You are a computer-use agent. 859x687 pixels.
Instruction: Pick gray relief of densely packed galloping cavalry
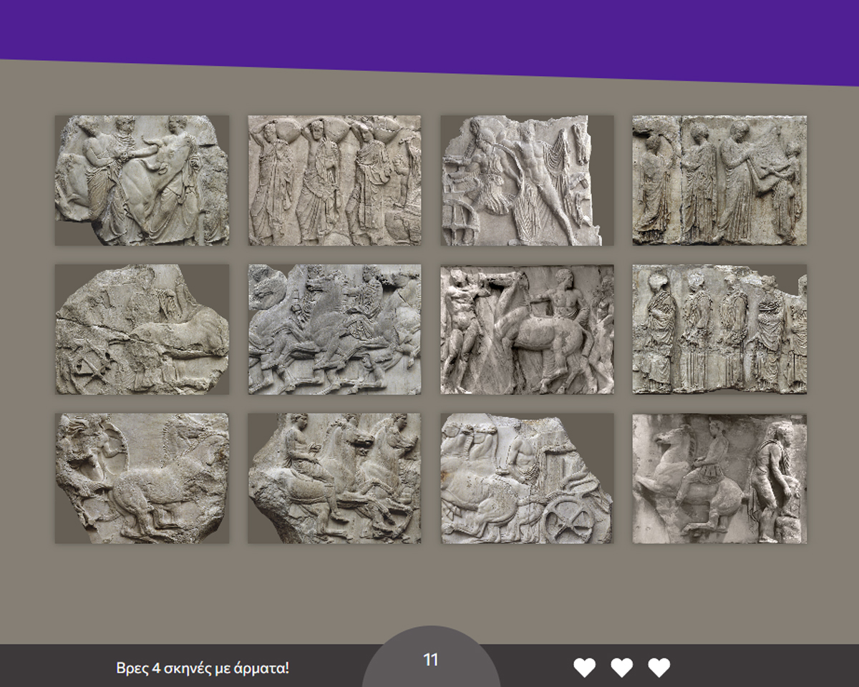(x=334, y=329)
